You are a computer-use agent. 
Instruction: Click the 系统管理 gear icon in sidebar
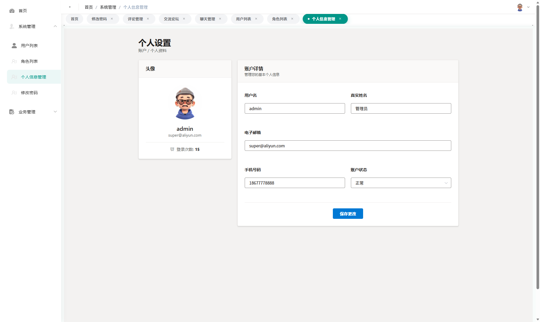[12, 26]
